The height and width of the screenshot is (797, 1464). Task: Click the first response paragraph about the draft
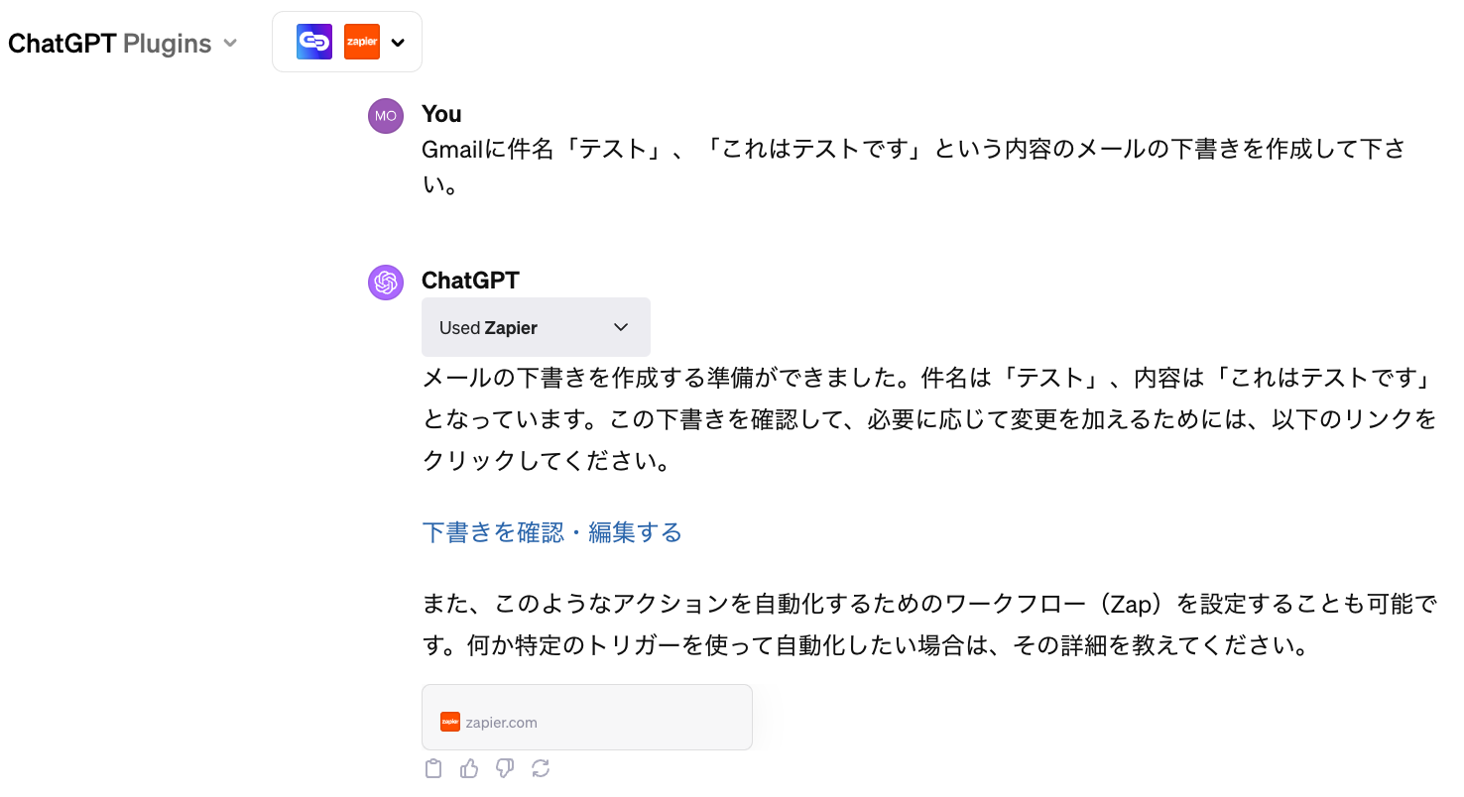pos(928,419)
